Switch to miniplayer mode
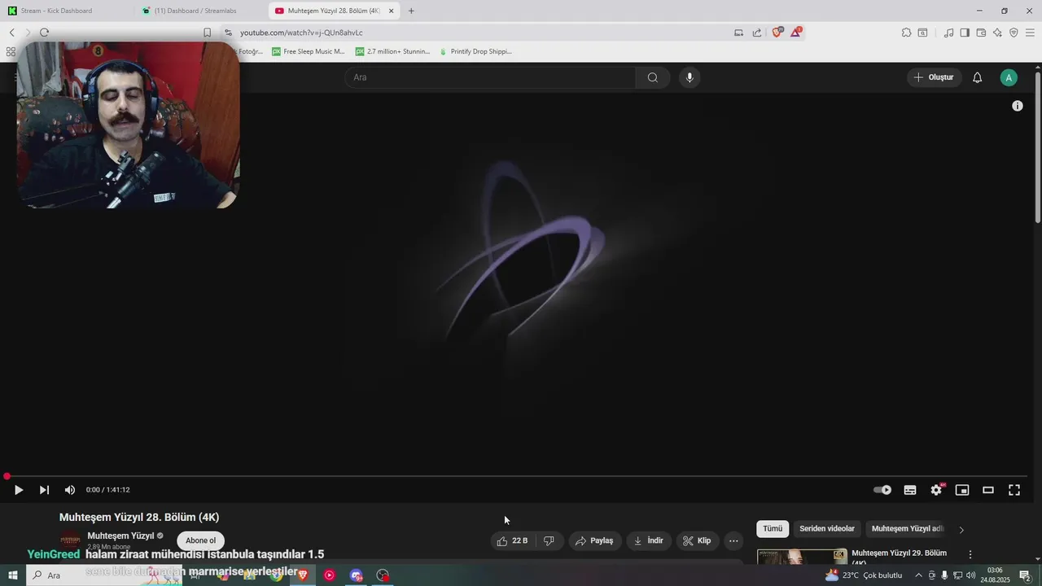Image resolution: width=1042 pixels, height=586 pixels. click(962, 490)
